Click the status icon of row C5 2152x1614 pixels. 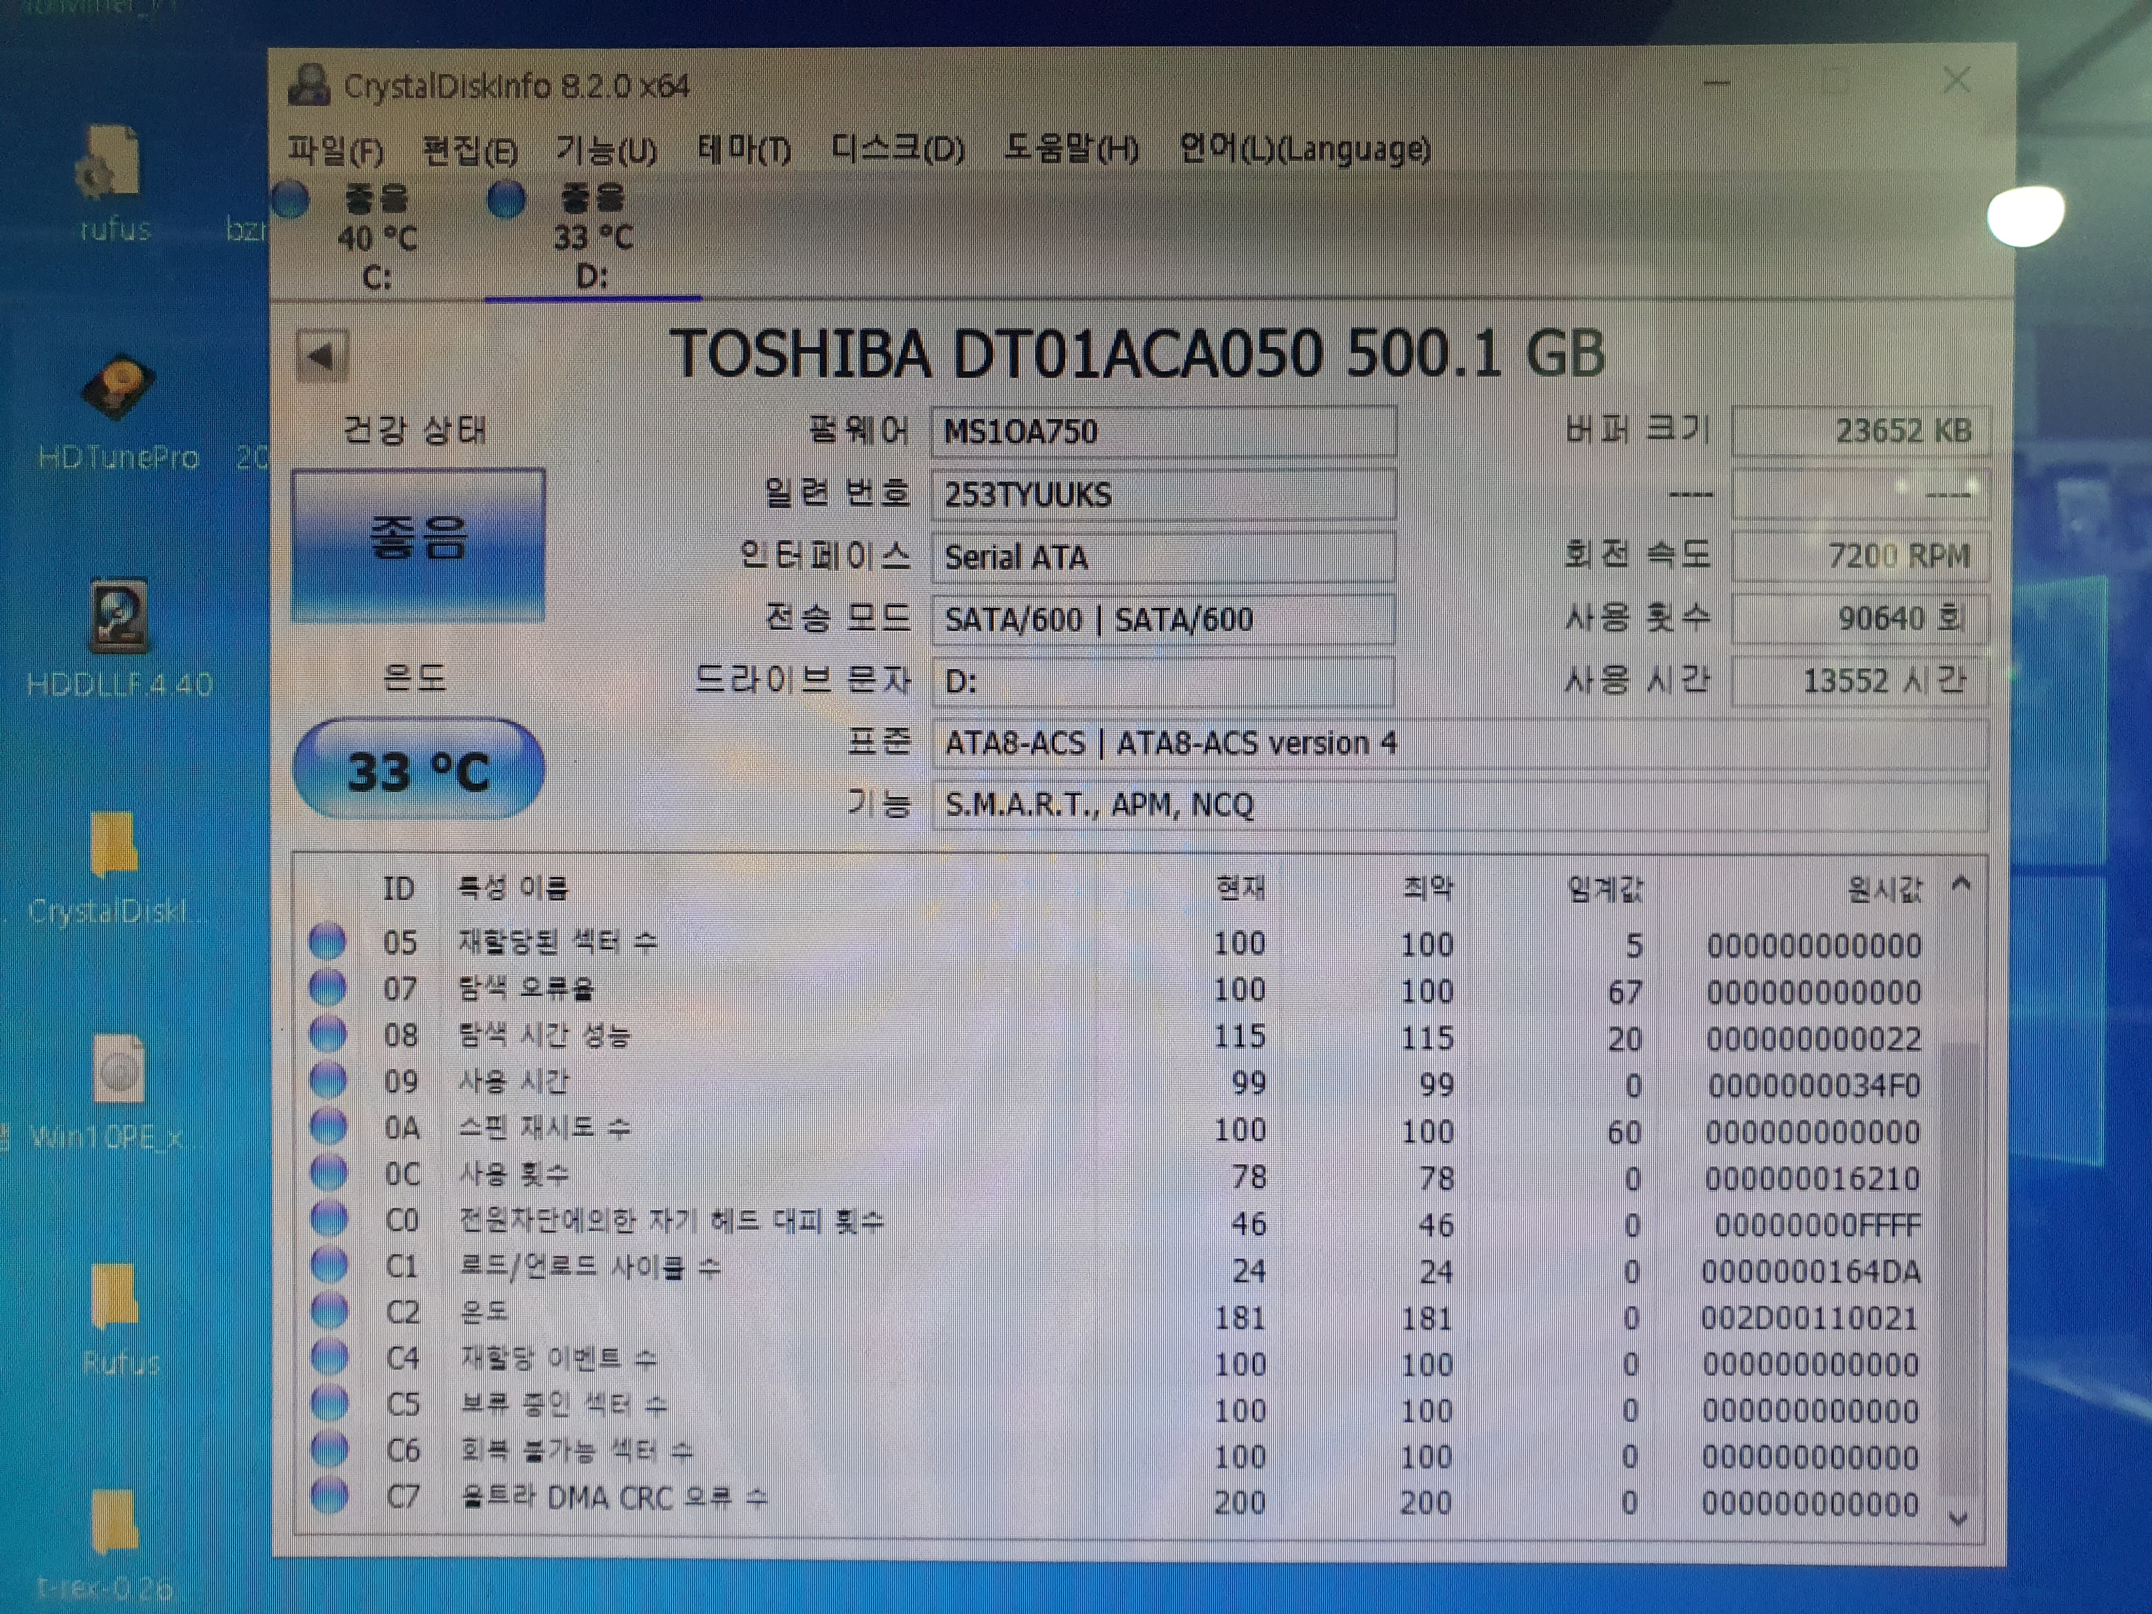(329, 1403)
